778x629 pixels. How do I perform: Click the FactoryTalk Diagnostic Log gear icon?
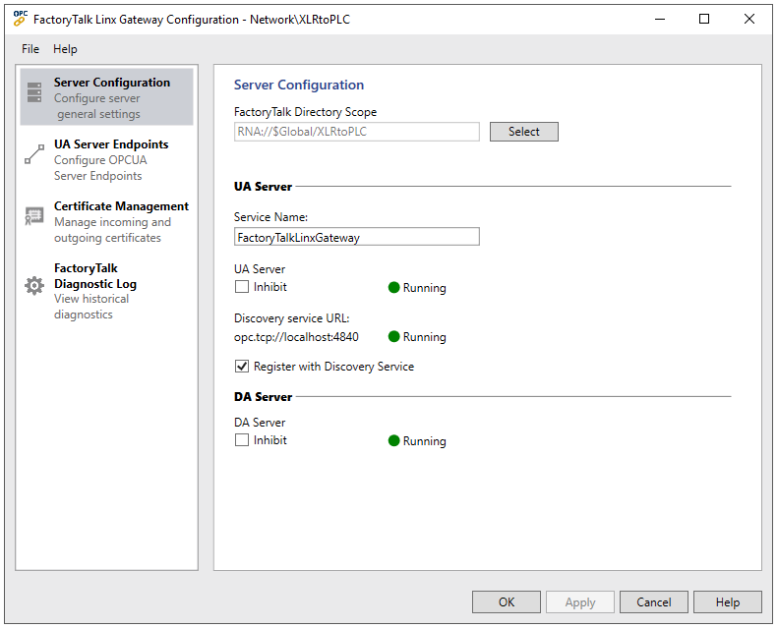pos(34,285)
